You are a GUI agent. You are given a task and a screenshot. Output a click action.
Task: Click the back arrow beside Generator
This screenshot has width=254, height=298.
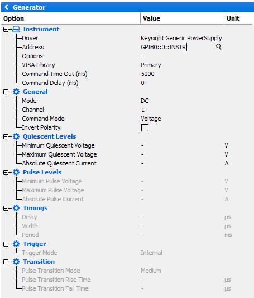coord(7,7)
